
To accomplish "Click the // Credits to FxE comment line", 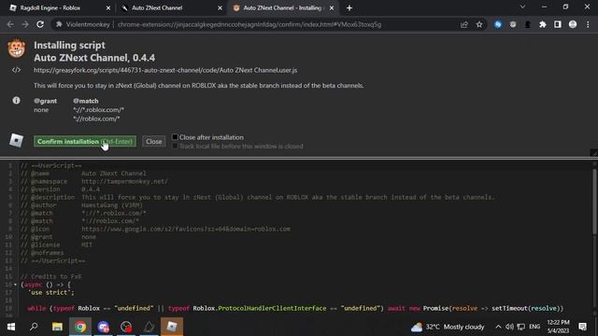I will coord(50,276).
